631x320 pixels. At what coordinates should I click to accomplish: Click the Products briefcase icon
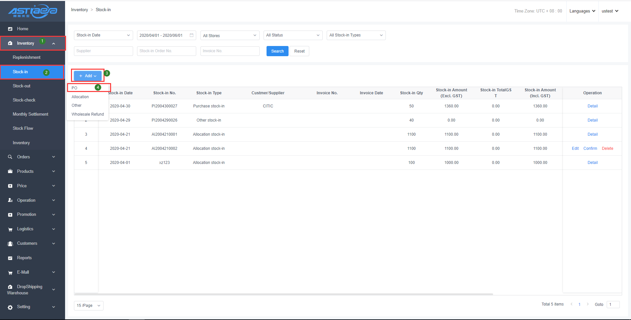tap(10, 171)
